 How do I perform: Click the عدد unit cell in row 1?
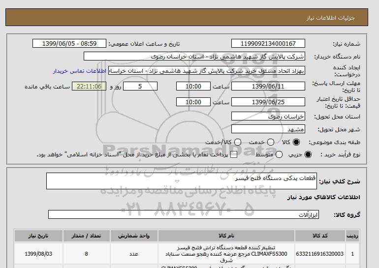(134, 254)
